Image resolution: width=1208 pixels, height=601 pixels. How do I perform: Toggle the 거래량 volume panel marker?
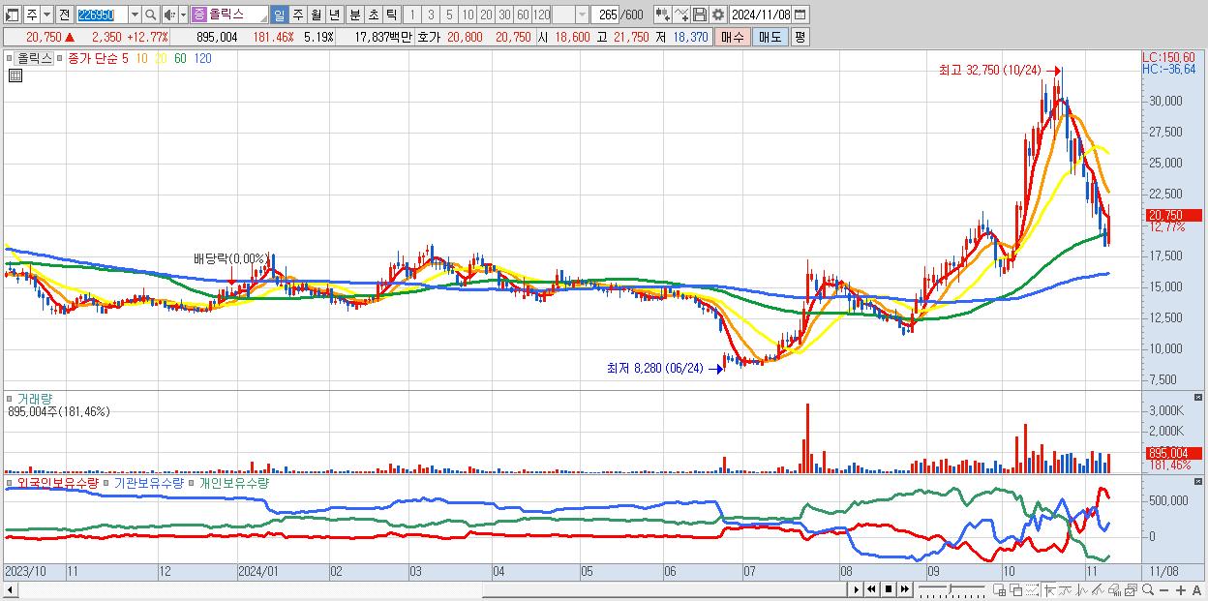pyautogui.click(x=10, y=398)
